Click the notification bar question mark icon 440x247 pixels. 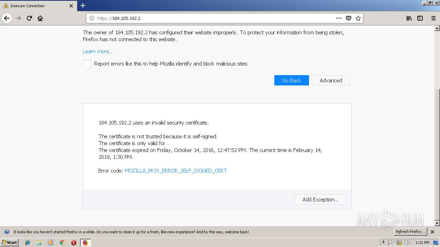click(7, 232)
